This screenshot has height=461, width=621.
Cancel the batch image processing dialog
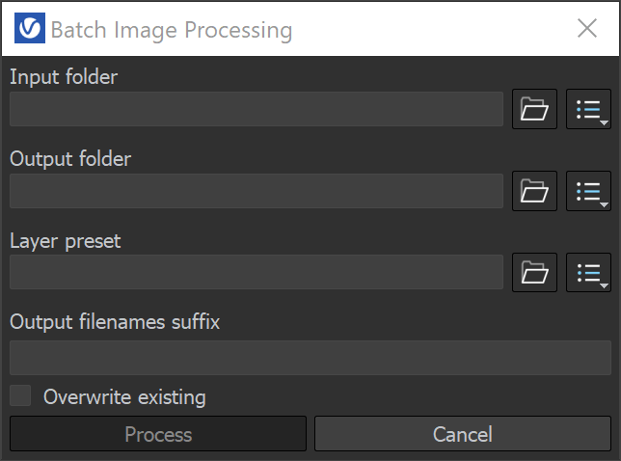(x=463, y=434)
